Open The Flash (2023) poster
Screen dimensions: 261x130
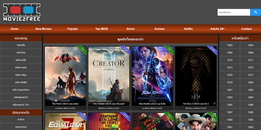pos(66,76)
